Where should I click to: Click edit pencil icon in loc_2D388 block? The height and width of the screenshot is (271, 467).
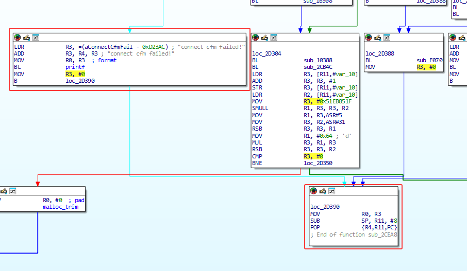[x=378, y=37]
